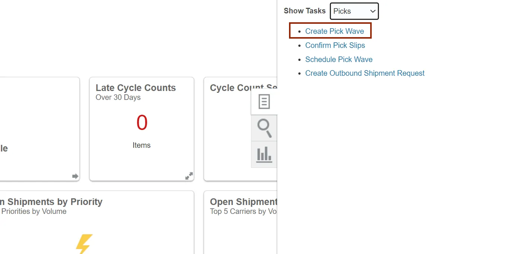Click the Show Tasks label
Screen dimensions: 527x254
pyautogui.click(x=304, y=11)
